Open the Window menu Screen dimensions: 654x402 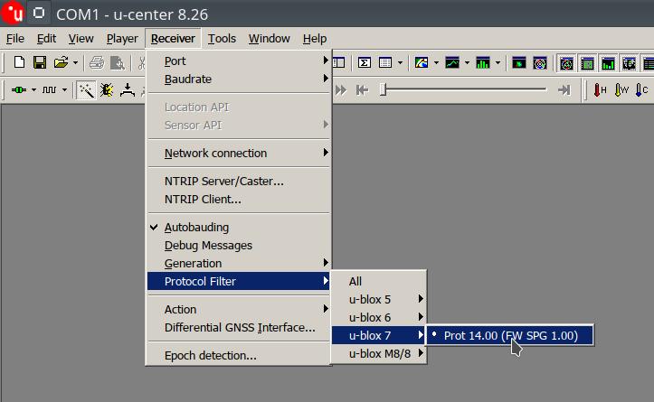269,39
